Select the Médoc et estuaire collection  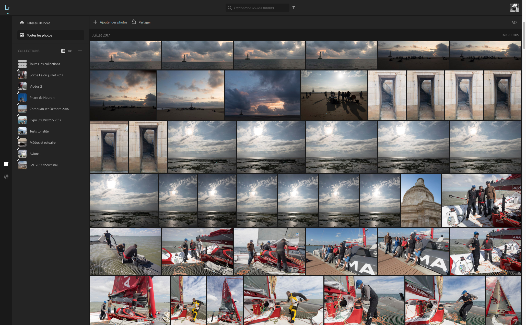click(42, 142)
